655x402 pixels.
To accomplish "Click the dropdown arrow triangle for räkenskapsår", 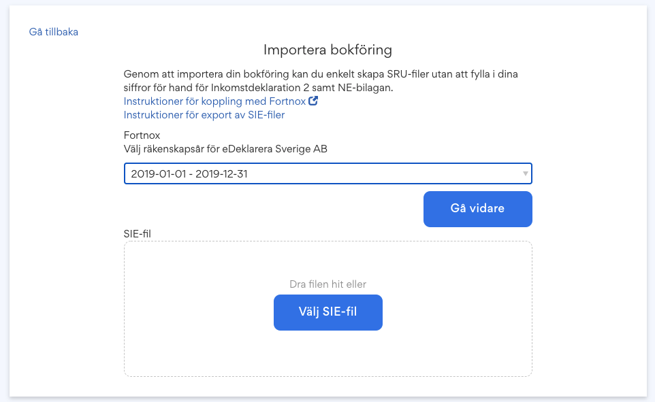I will [x=525, y=173].
